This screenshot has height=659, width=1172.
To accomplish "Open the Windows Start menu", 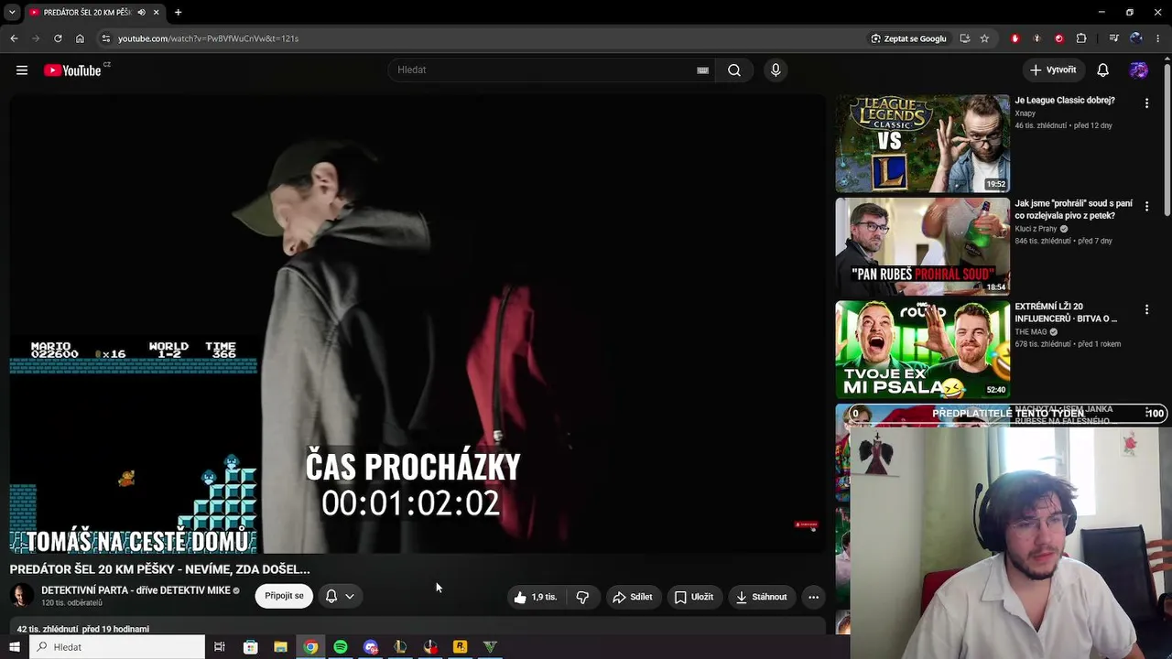I will click(14, 647).
